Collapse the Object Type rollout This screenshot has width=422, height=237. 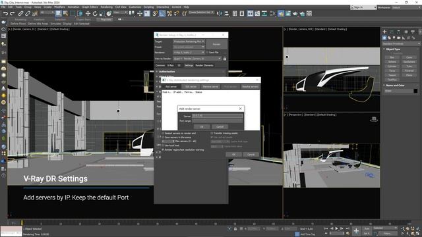point(393,49)
